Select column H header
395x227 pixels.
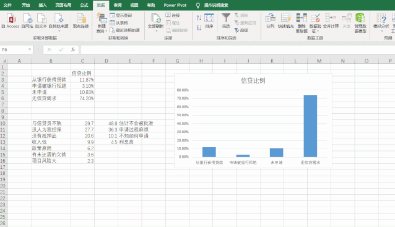pyautogui.click(x=201, y=61)
